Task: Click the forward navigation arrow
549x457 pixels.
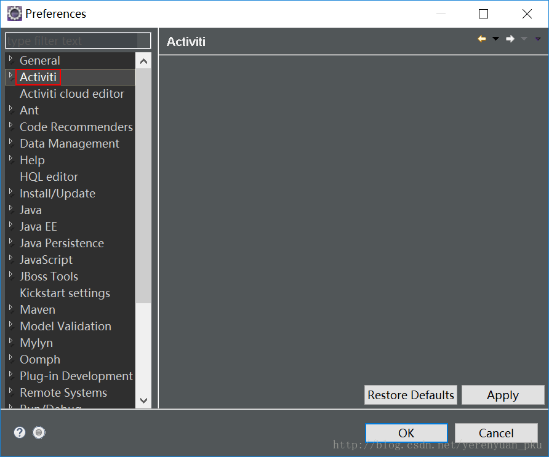Action: click(x=510, y=39)
